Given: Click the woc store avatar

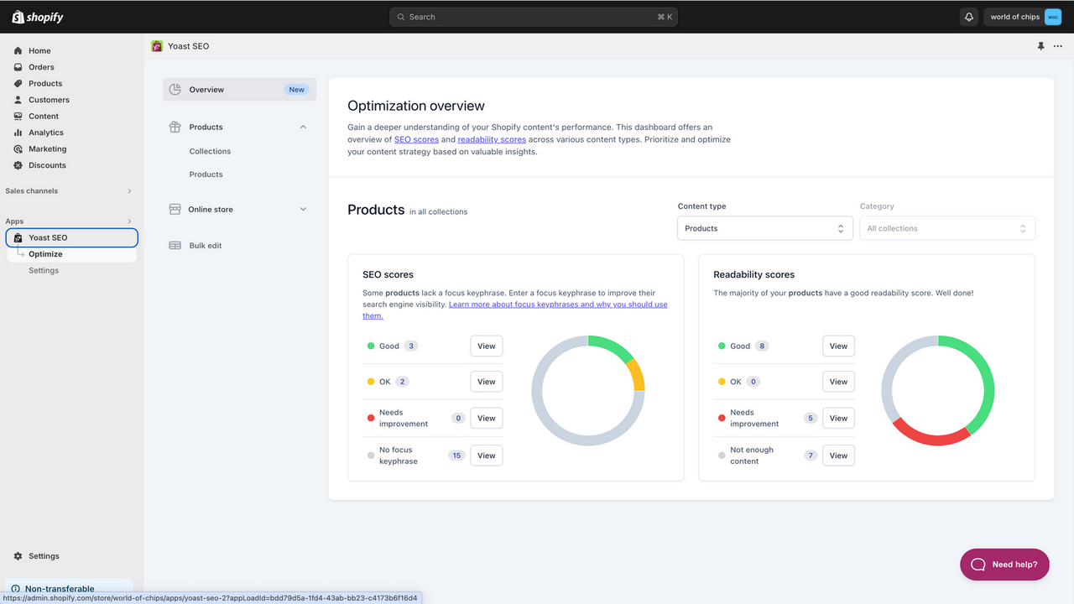Looking at the screenshot, I should click(x=1052, y=17).
